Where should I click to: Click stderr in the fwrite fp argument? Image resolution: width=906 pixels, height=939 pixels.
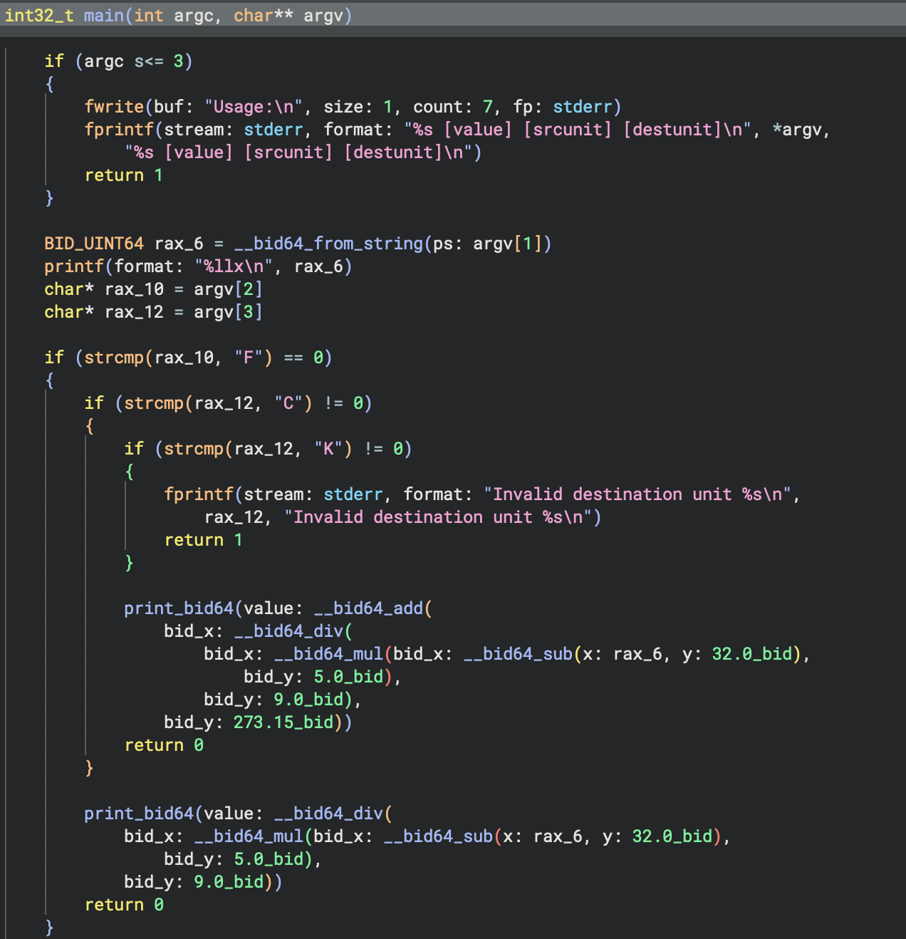[x=583, y=107]
